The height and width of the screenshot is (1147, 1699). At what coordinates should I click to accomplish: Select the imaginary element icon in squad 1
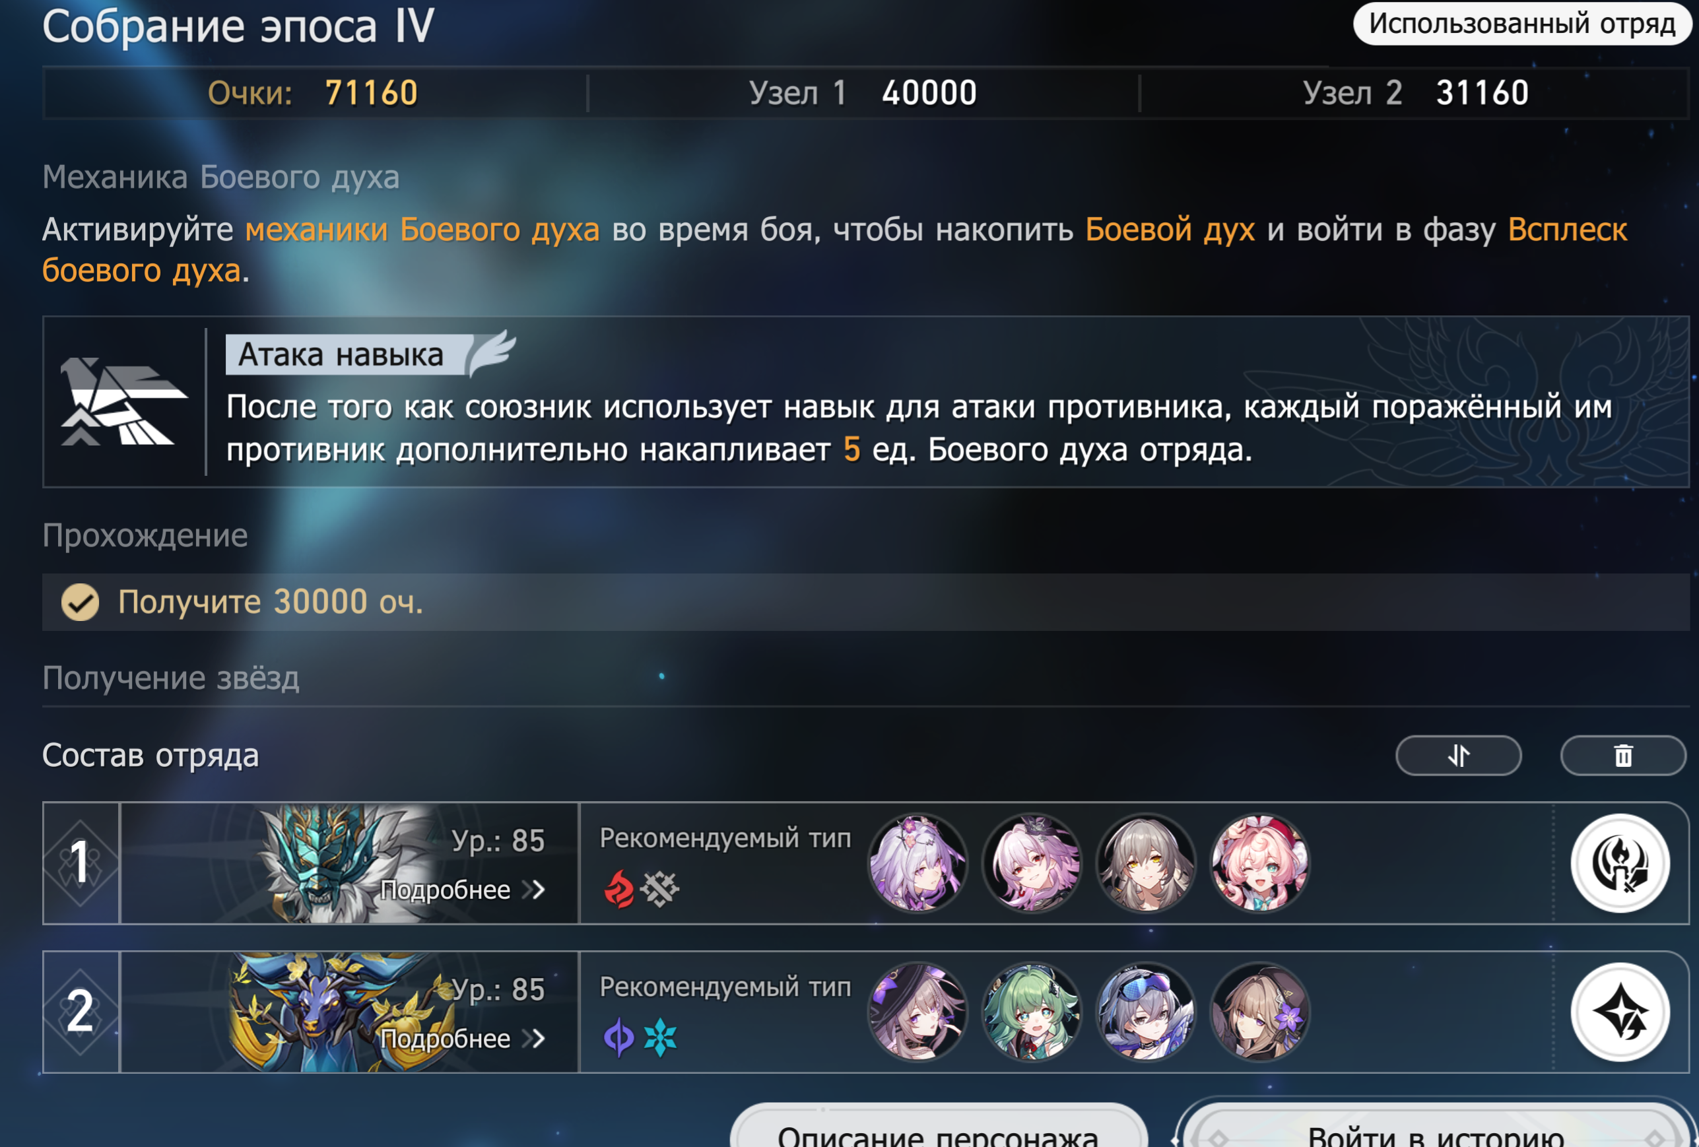pyautogui.click(x=659, y=889)
